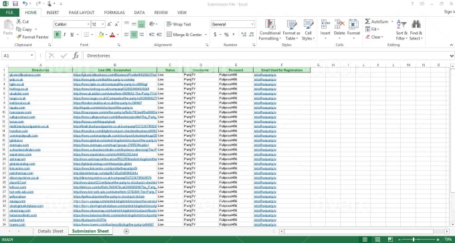Open Live URL link in cell B3
455x243 pixels.
(x=104, y=80)
